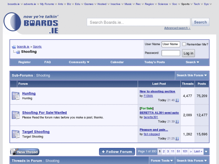The width and height of the screenshot is (219, 164).
Task: Click the Shooting breadcrumb folder icon
Action: 18,52
